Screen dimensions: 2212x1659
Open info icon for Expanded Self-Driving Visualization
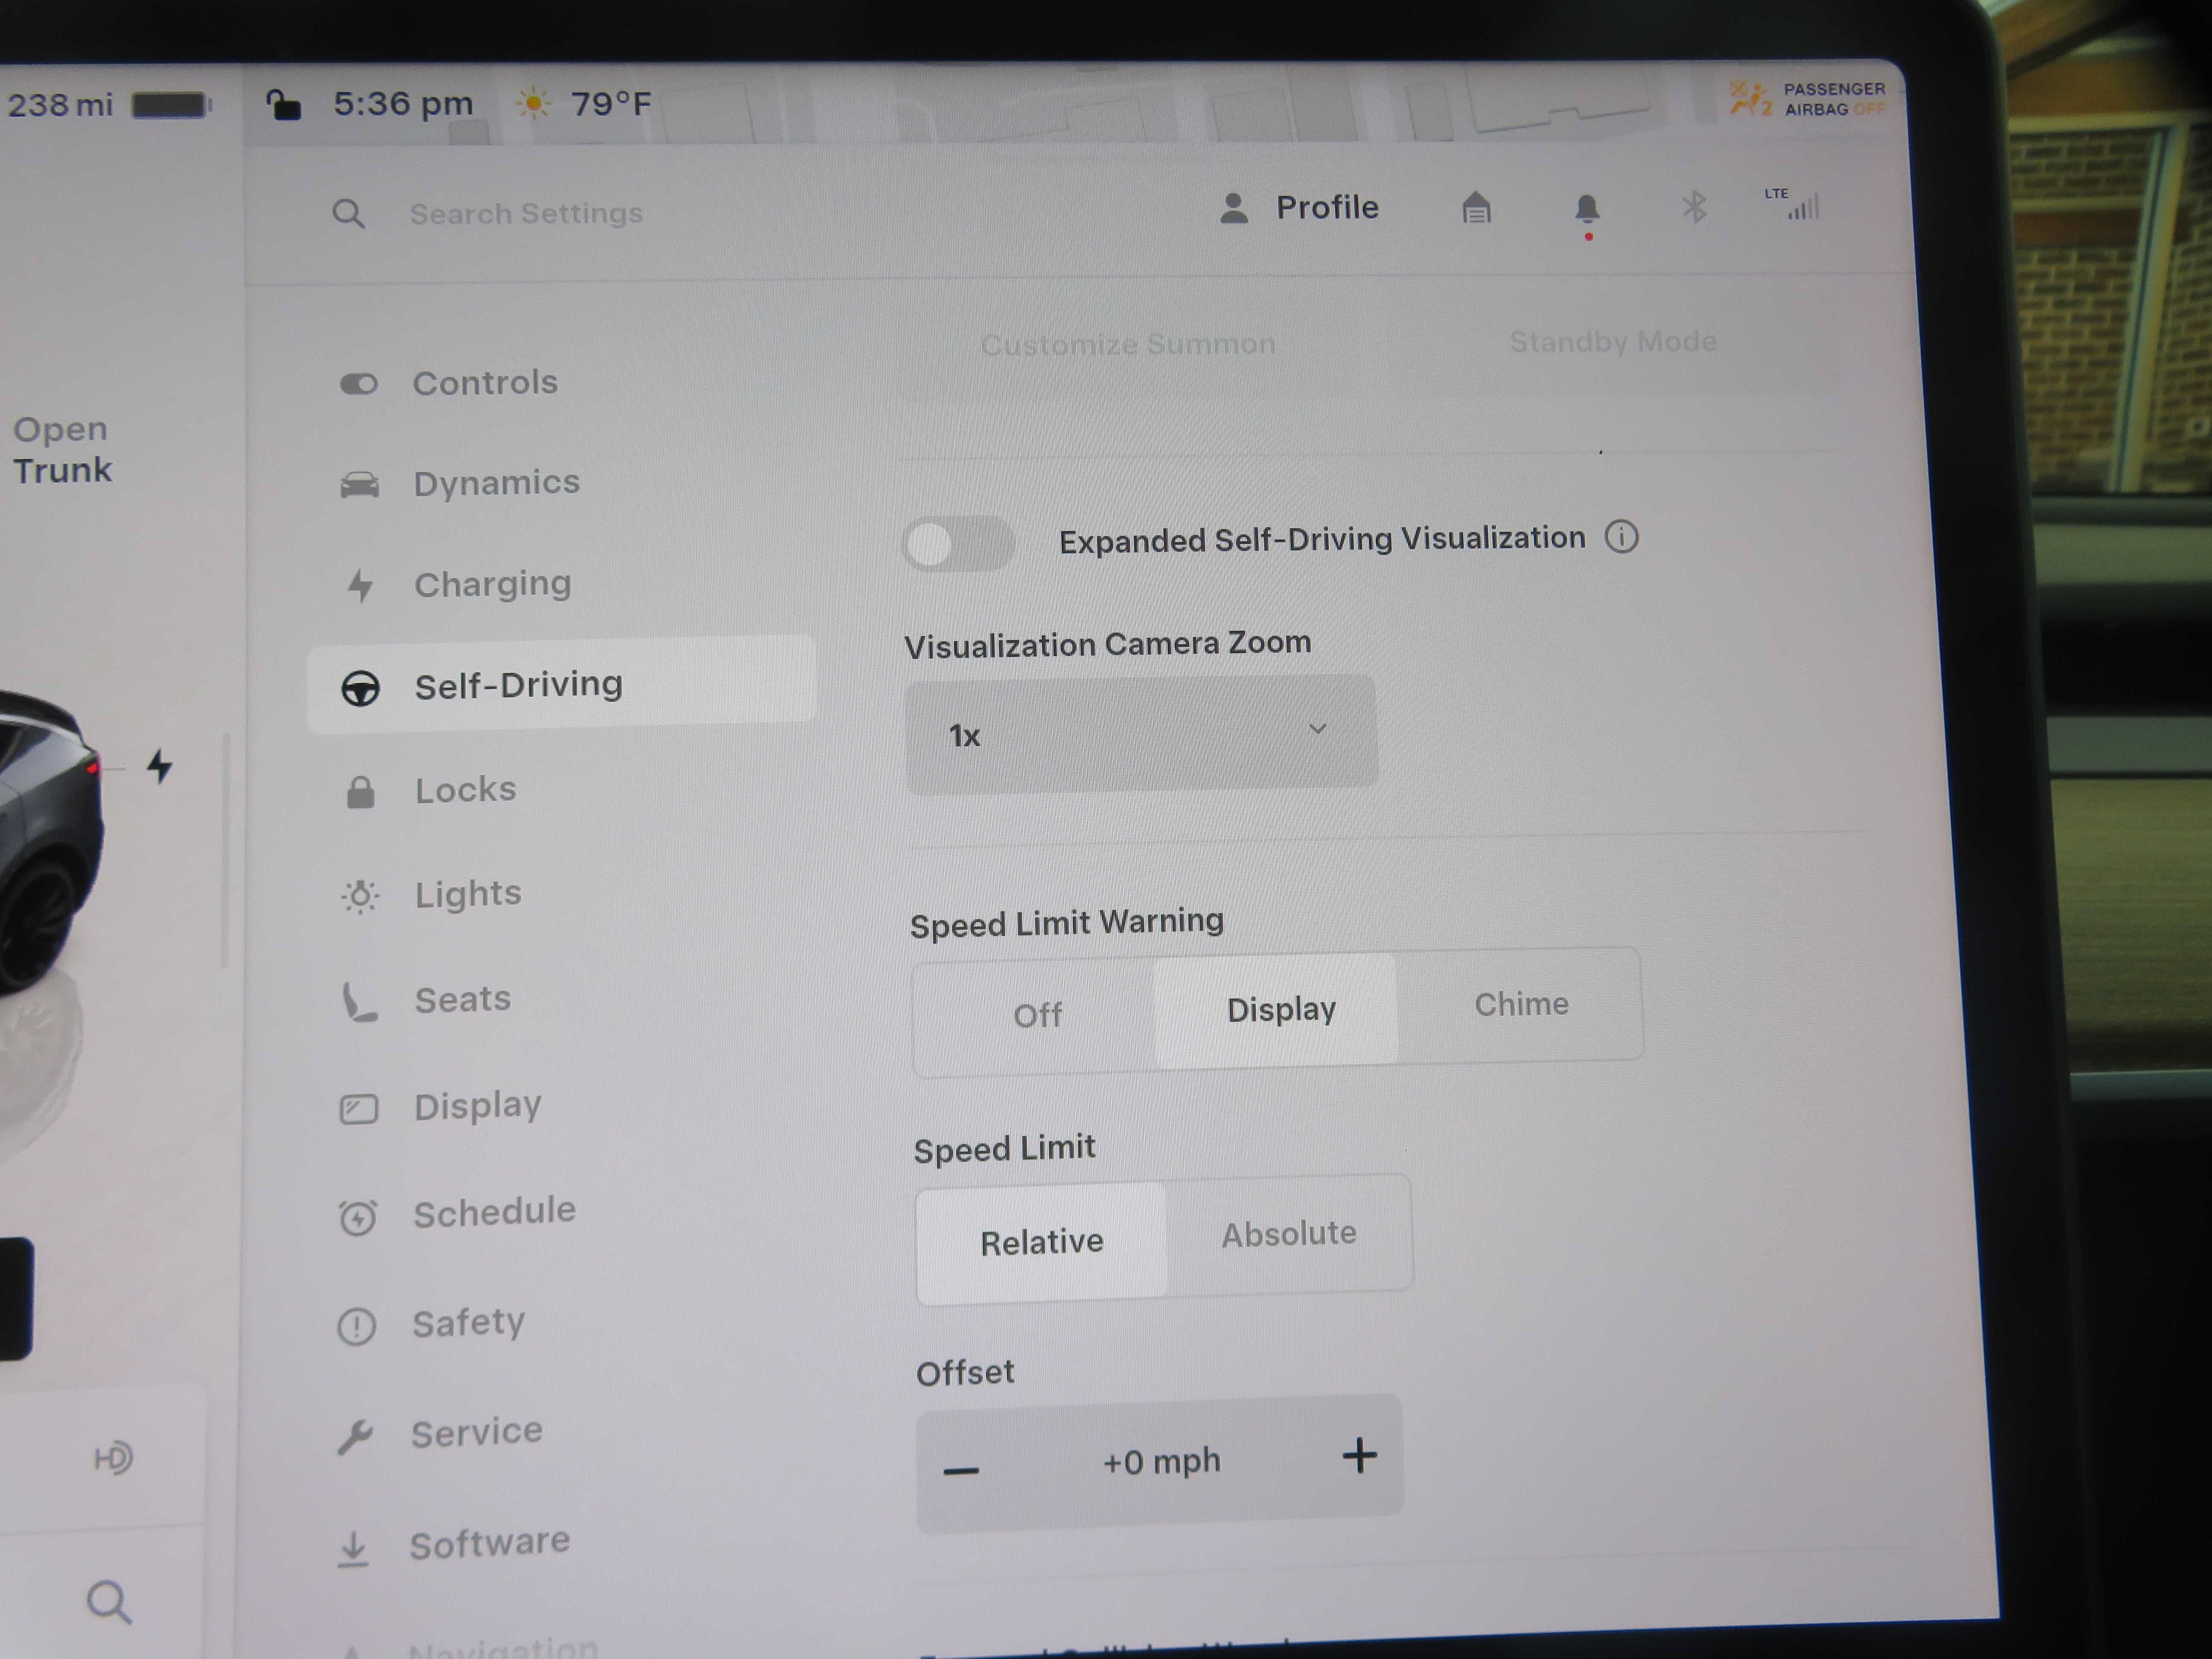click(1621, 537)
